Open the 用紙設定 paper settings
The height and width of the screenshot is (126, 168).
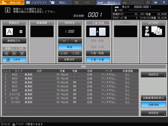tap(153, 74)
